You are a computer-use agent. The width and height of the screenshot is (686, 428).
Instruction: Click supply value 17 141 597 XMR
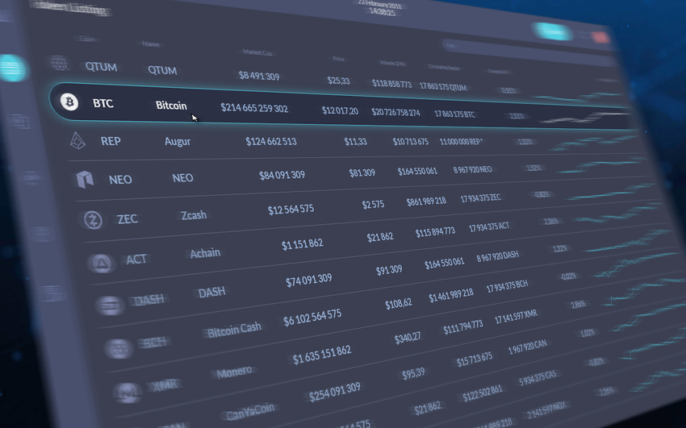point(516,317)
